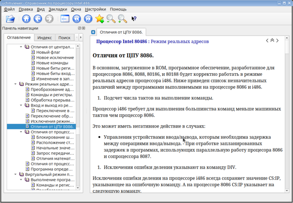This screenshot has width=293, height=203.
Task: Collapse the 'Вход и выход из режима' node
Action: tap(21, 105)
